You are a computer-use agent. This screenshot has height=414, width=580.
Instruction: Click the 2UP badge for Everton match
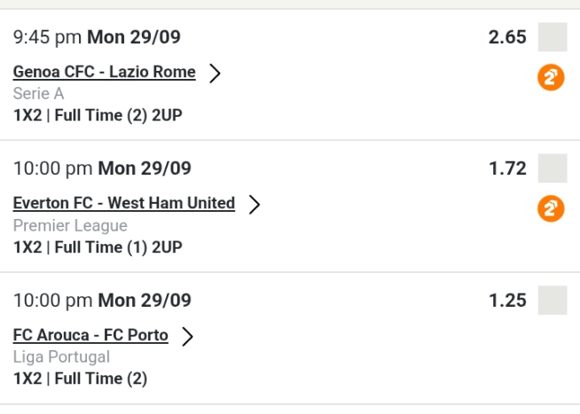click(551, 209)
